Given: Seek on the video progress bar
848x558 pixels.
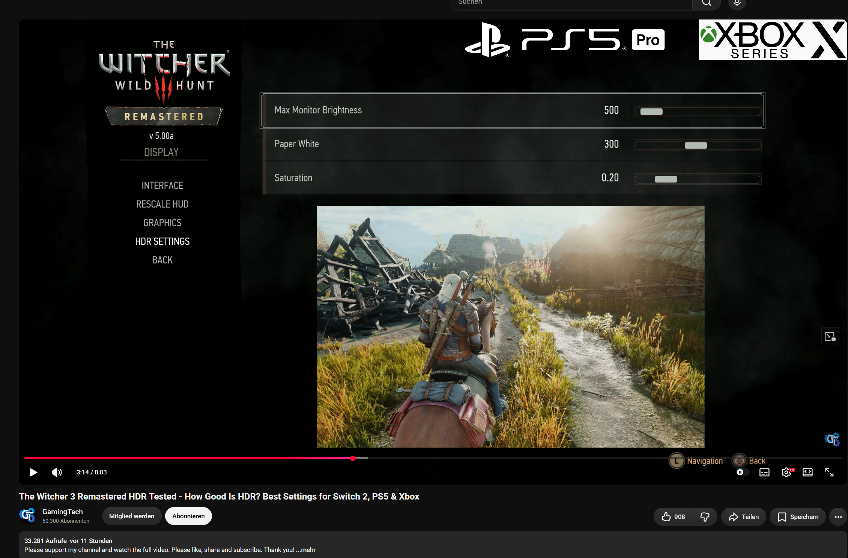Looking at the screenshot, I should 433,458.
